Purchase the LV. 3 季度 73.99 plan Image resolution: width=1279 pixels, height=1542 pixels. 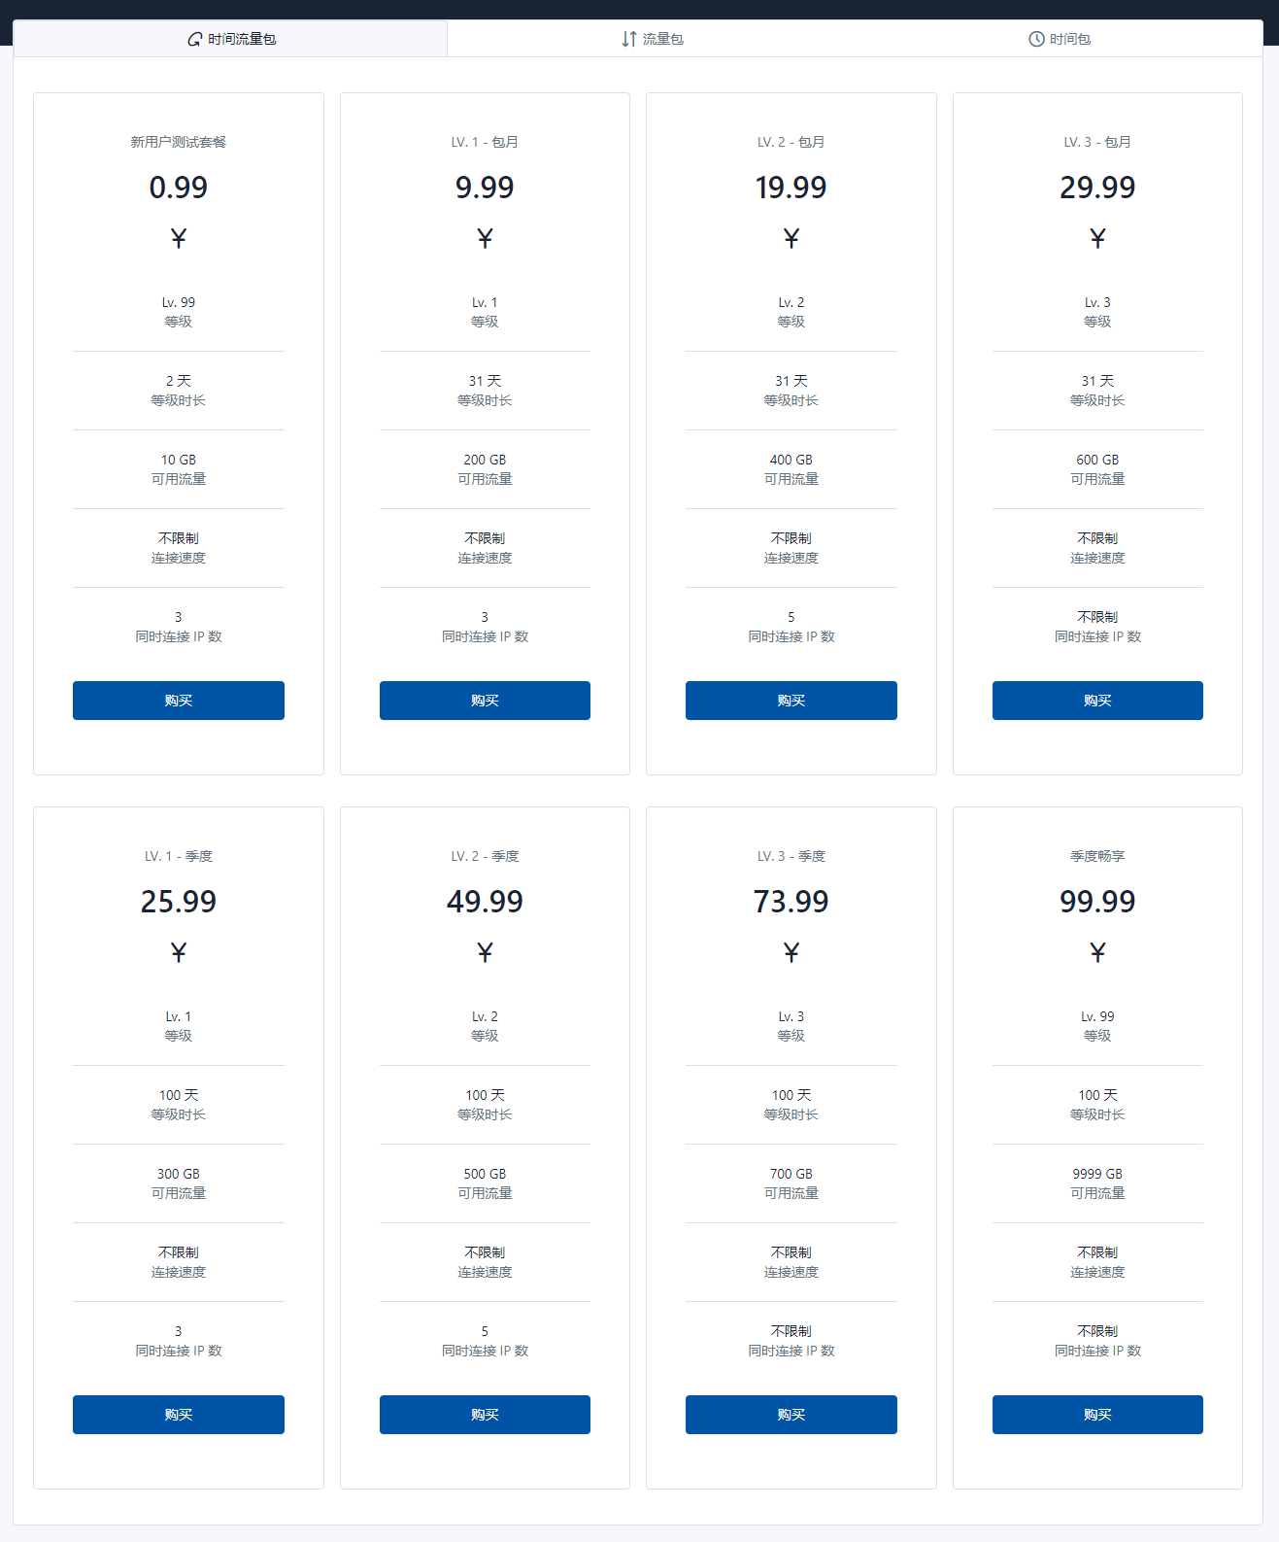pyautogui.click(x=791, y=1415)
